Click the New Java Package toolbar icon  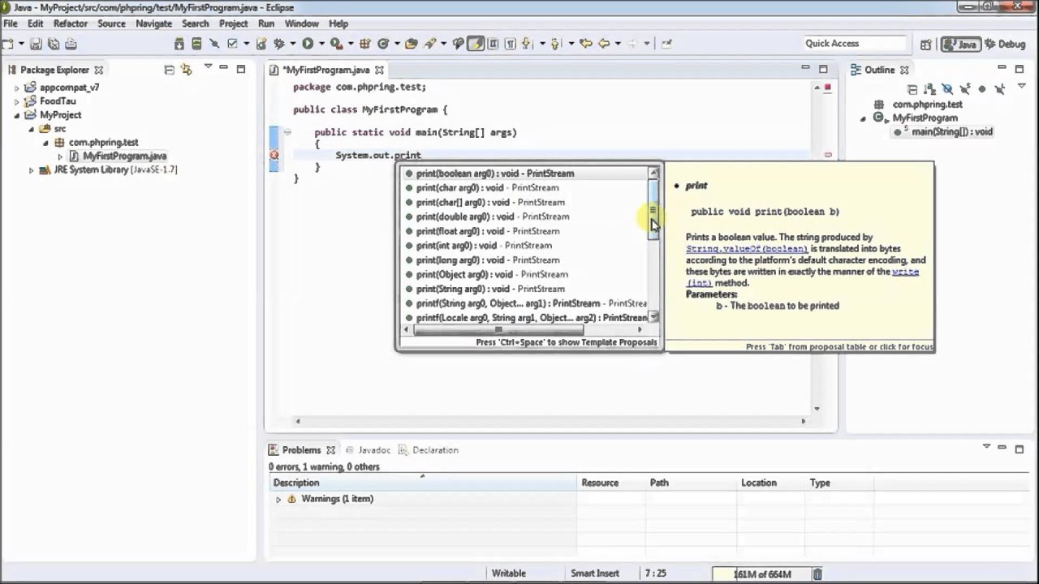click(365, 44)
